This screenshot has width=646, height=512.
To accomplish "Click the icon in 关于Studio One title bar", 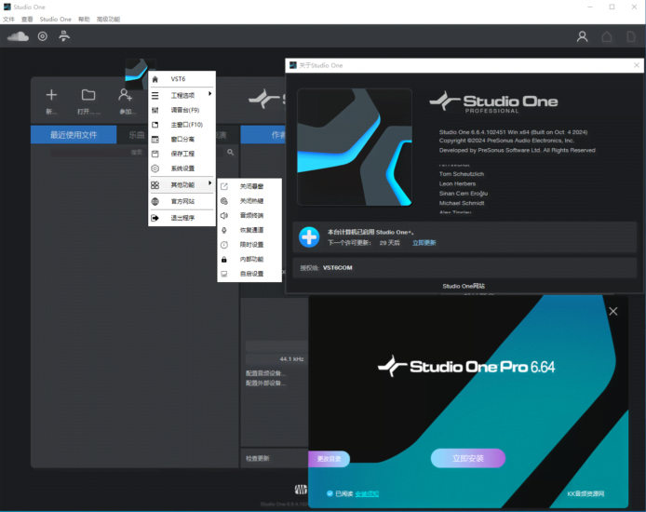I will click(x=293, y=65).
